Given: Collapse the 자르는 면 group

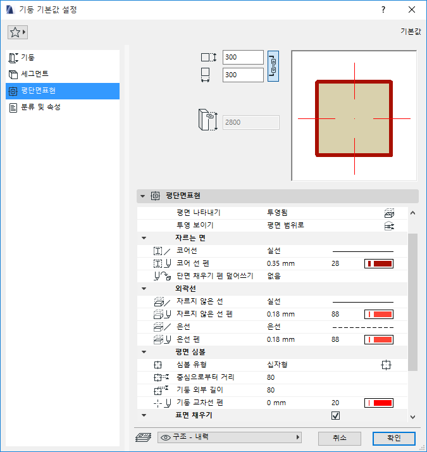Looking at the screenshot, I should (x=144, y=238).
